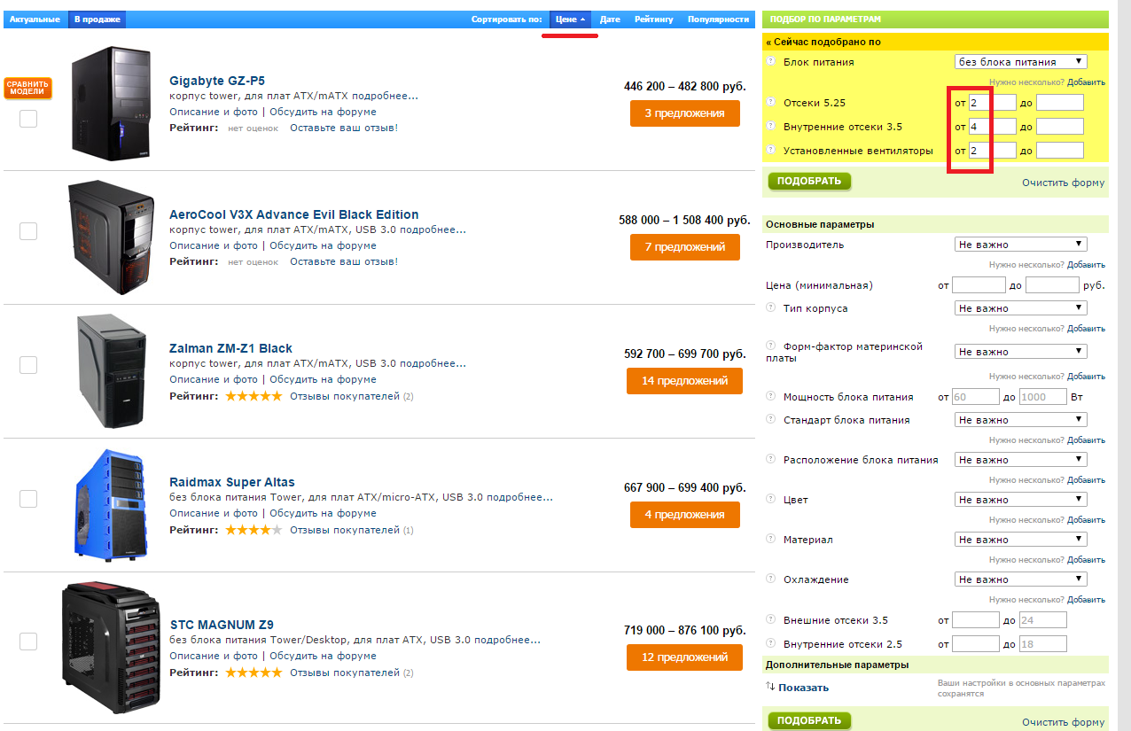This screenshot has width=1131, height=731.
Task: Click Оставьте ваш отзыв for Gigabyte GZ-P5
Action: pyautogui.click(x=344, y=128)
